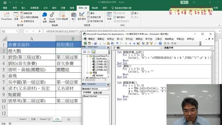Open Excel Name Box dropdown arrow
This screenshot has width=222, height=125.
(x=17, y=31)
